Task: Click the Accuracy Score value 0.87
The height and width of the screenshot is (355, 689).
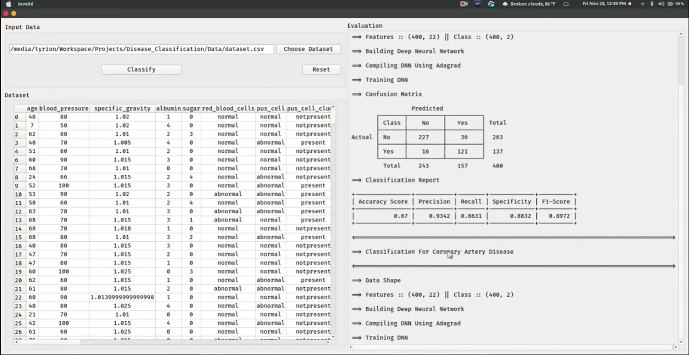Action: 400,216
